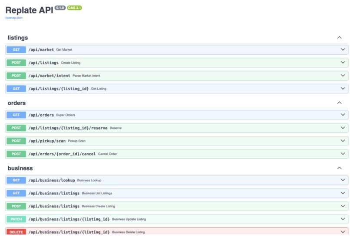Select /api/listings/{listing_id} path in Get Listing row
The image size is (350, 239).
tap(59, 89)
